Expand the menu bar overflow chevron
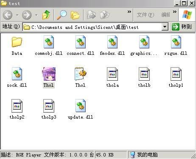 tap(175, 11)
